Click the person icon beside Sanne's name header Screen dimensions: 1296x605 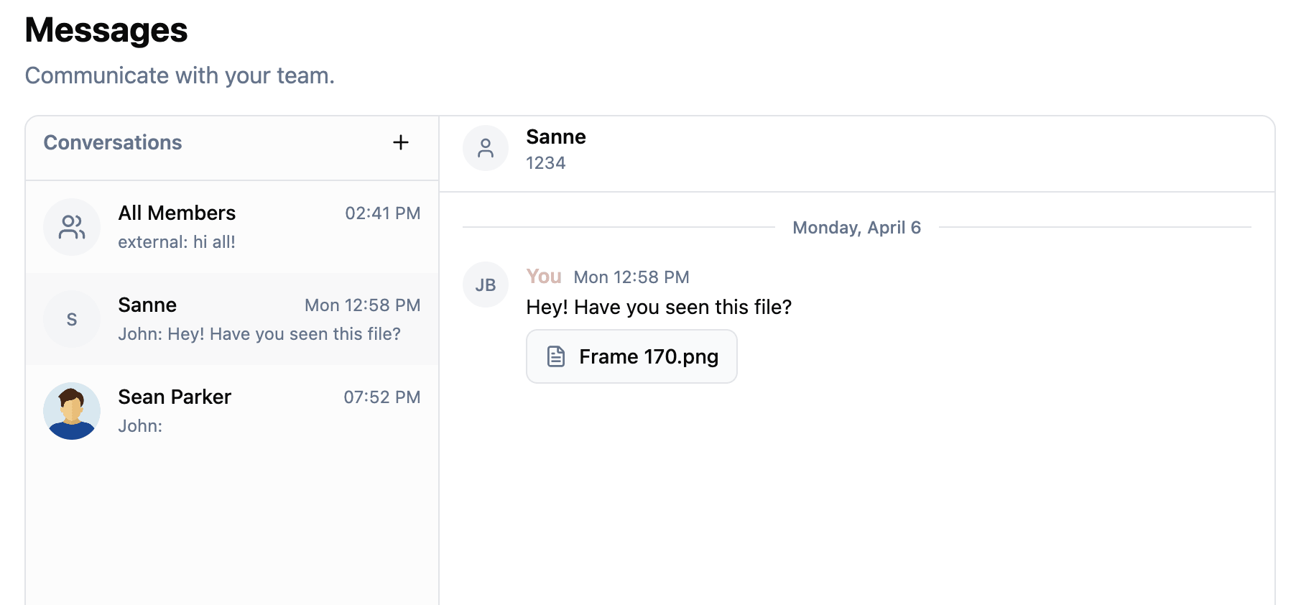click(x=485, y=147)
